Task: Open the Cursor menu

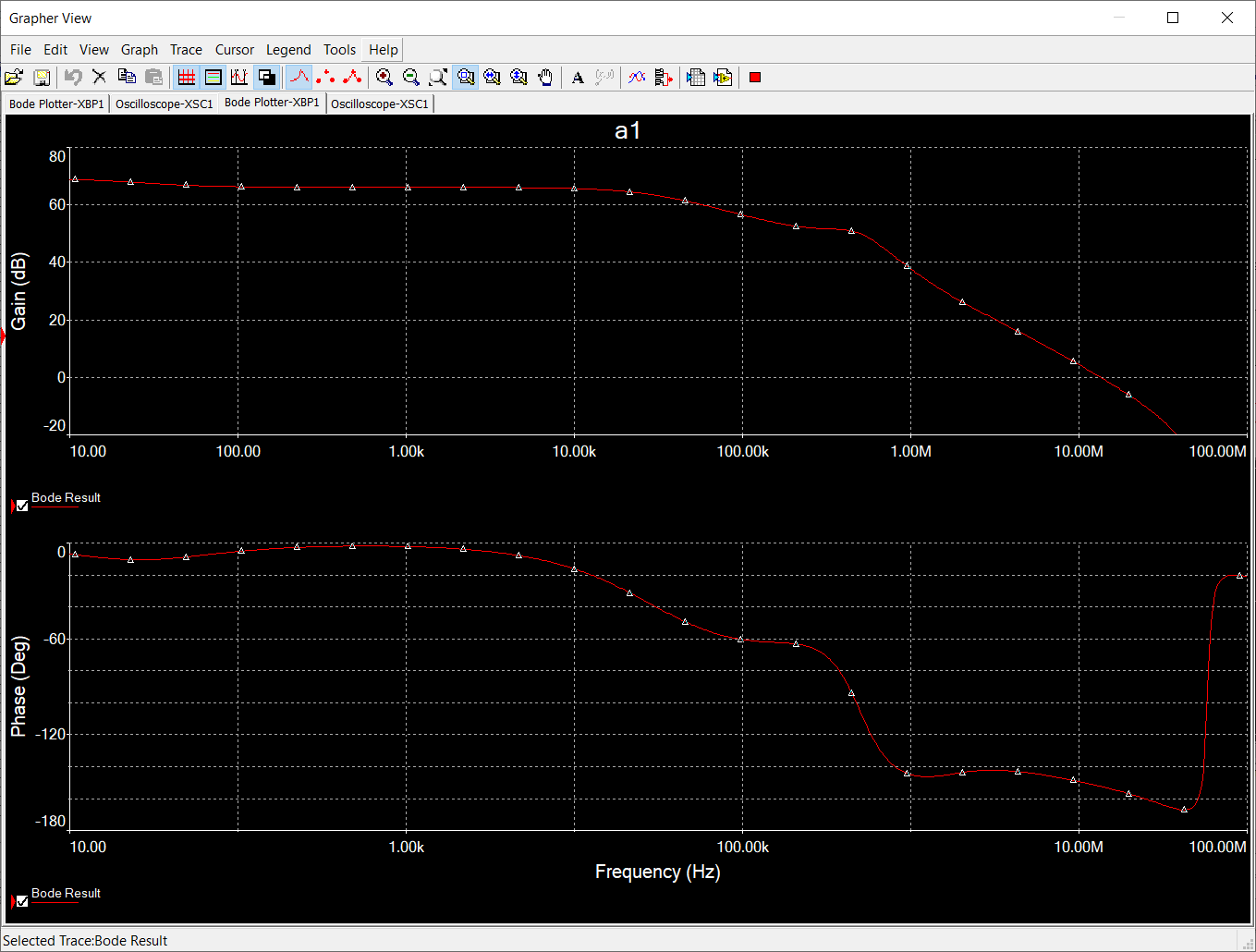Action: tap(235, 50)
